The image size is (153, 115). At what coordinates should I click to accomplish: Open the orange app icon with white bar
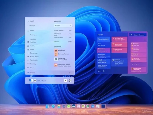pos(56,65)
